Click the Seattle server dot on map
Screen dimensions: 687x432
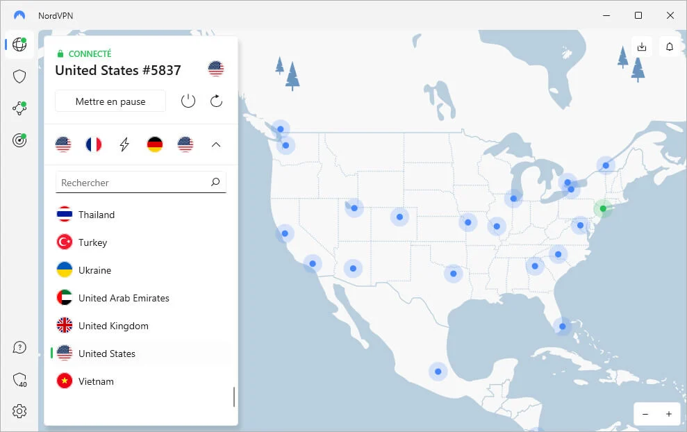pos(285,145)
